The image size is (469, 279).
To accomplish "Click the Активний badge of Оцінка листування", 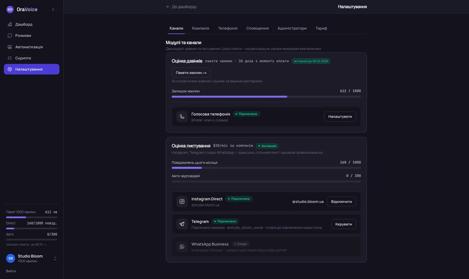I will [267, 146].
